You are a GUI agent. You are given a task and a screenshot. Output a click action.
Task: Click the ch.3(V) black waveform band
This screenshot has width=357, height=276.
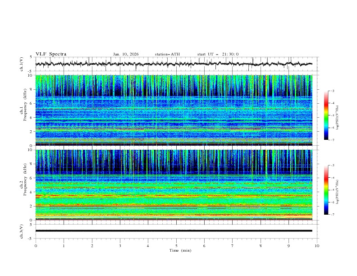pos(174,231)
